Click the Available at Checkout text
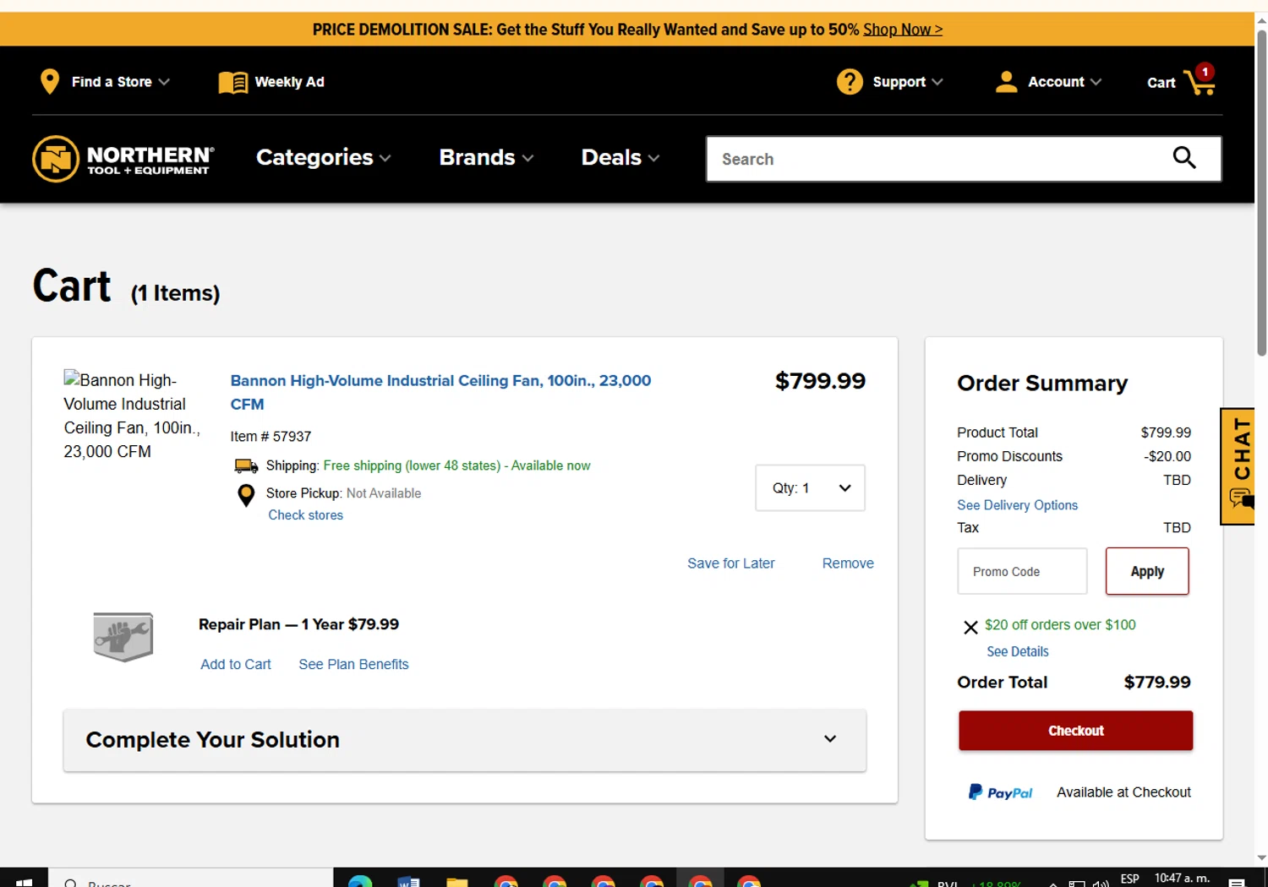Screen dimensions: 1268x887 tap(1123, 792)
